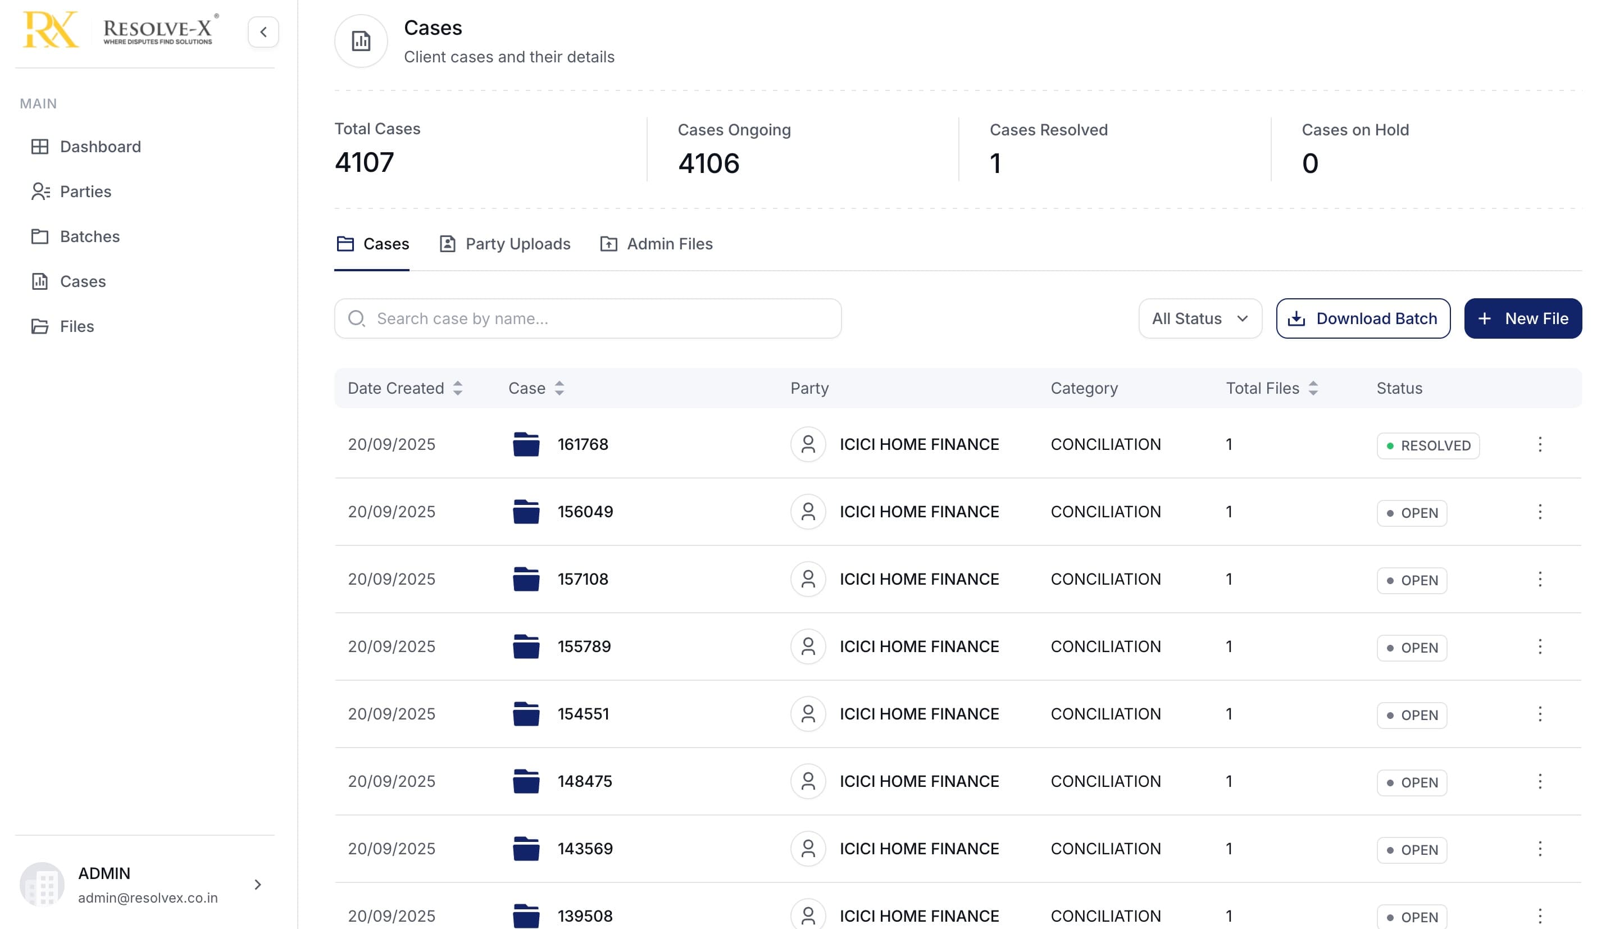Open folder icon for case 143569

pos(526,849)
